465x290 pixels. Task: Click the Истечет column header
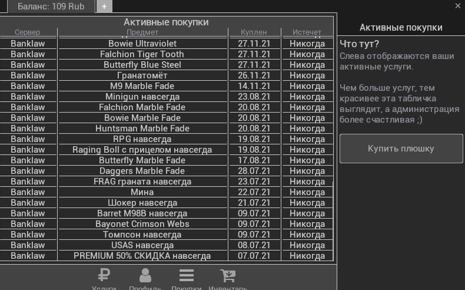(307, 32)
